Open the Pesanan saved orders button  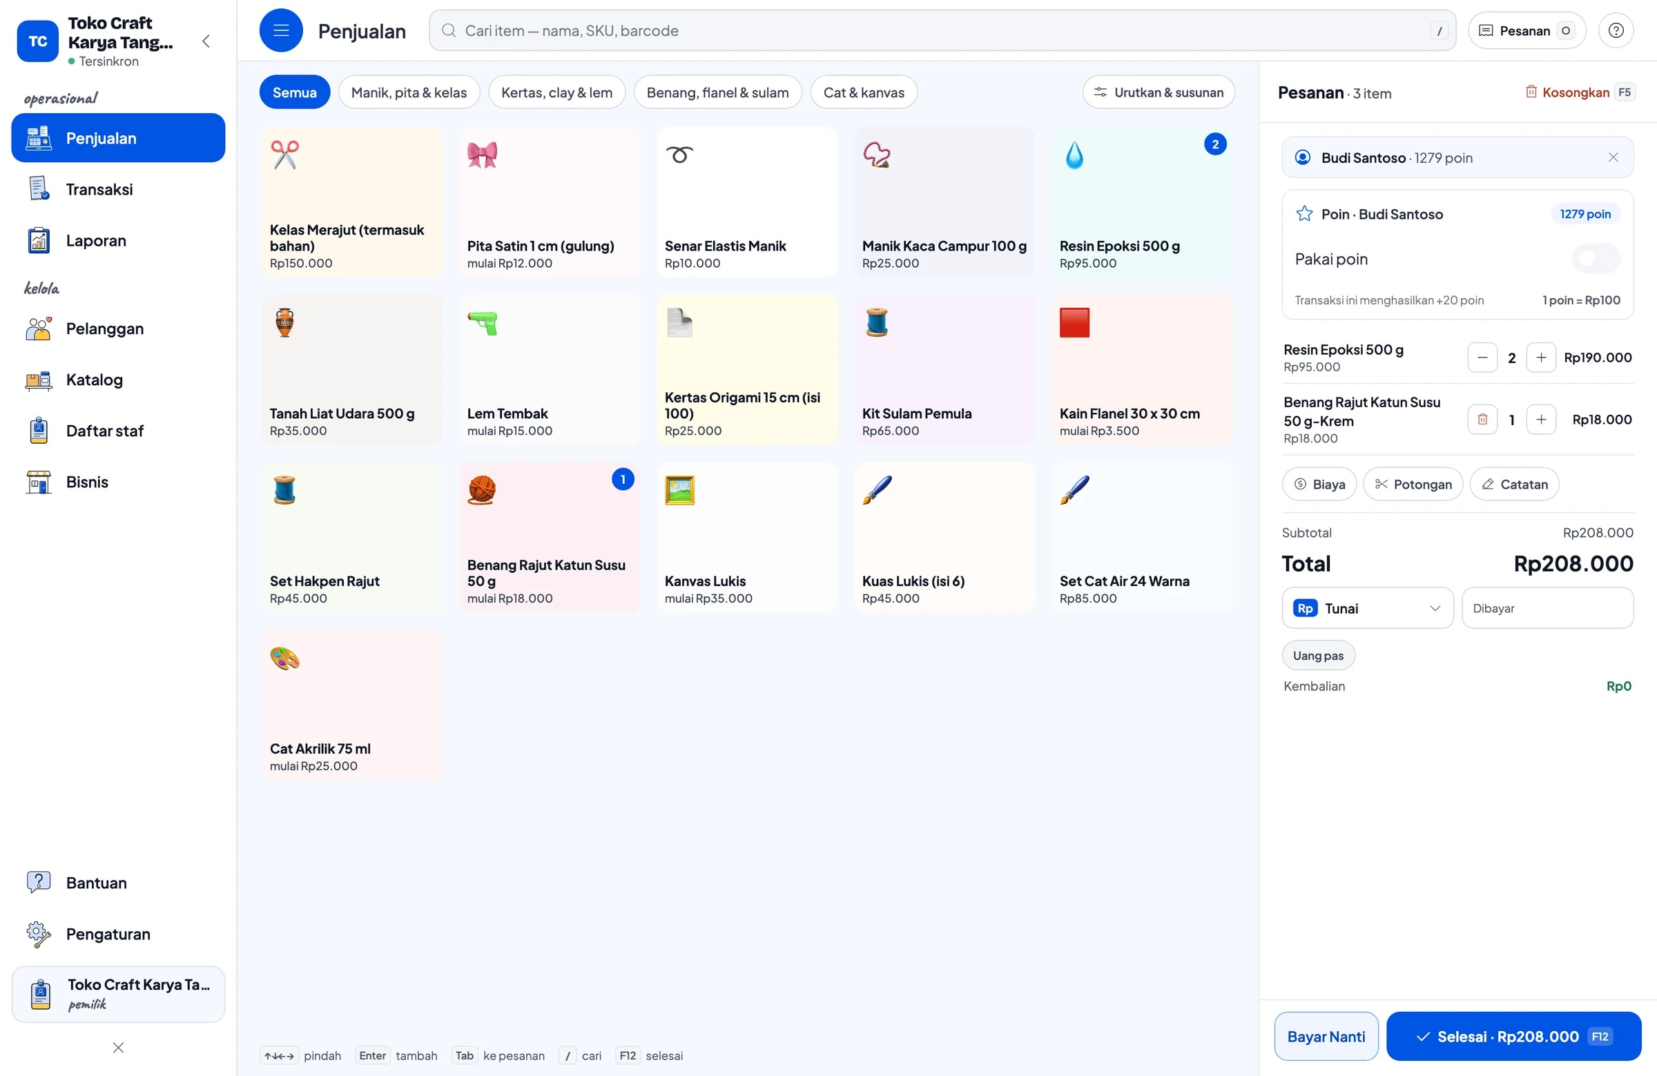[1527, 30]
